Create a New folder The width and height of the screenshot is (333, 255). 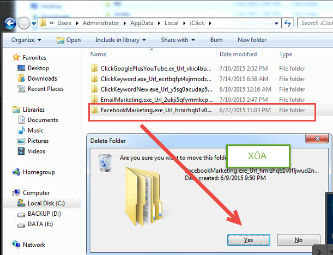click(252, 40)
